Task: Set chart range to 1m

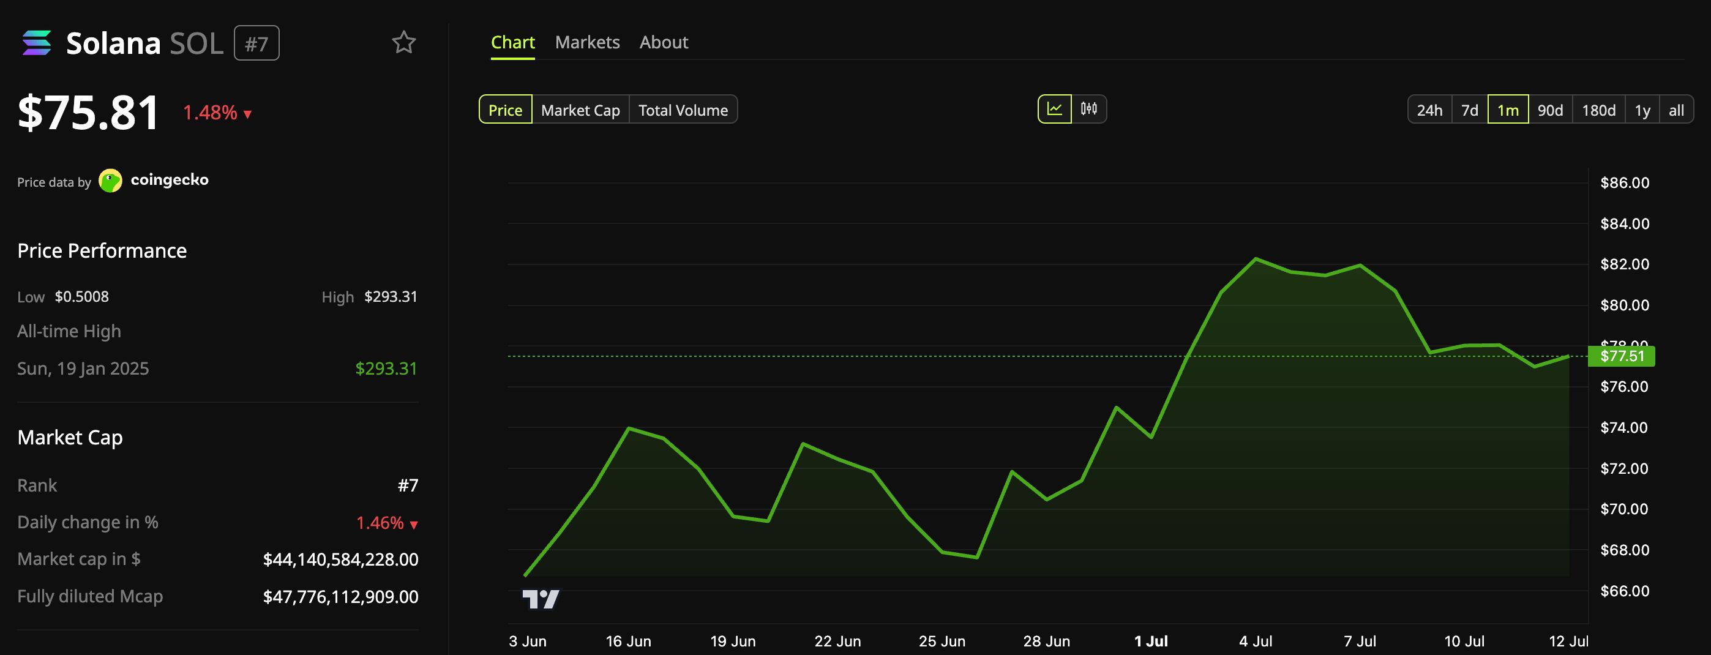Action: [x=1508, y=110]
